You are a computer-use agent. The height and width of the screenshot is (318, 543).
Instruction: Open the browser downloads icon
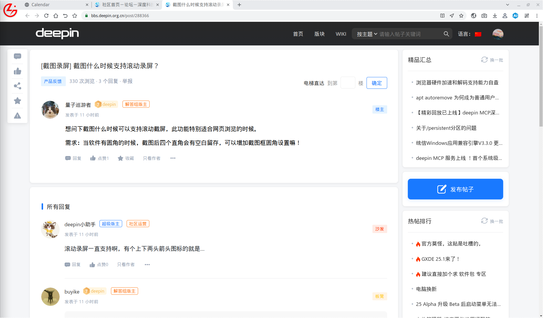click(495, 16)
